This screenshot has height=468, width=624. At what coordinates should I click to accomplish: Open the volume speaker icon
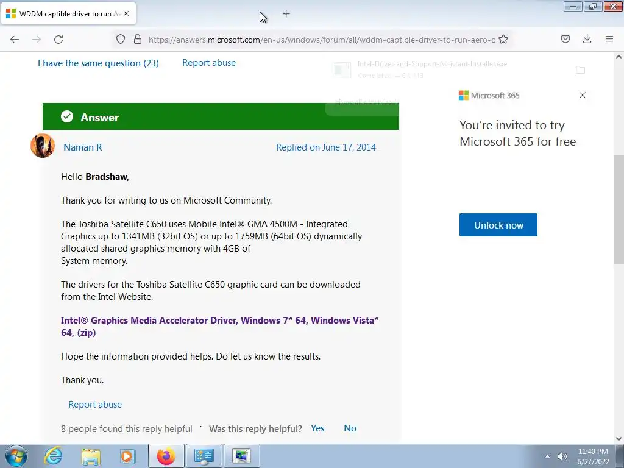[562, 456]
